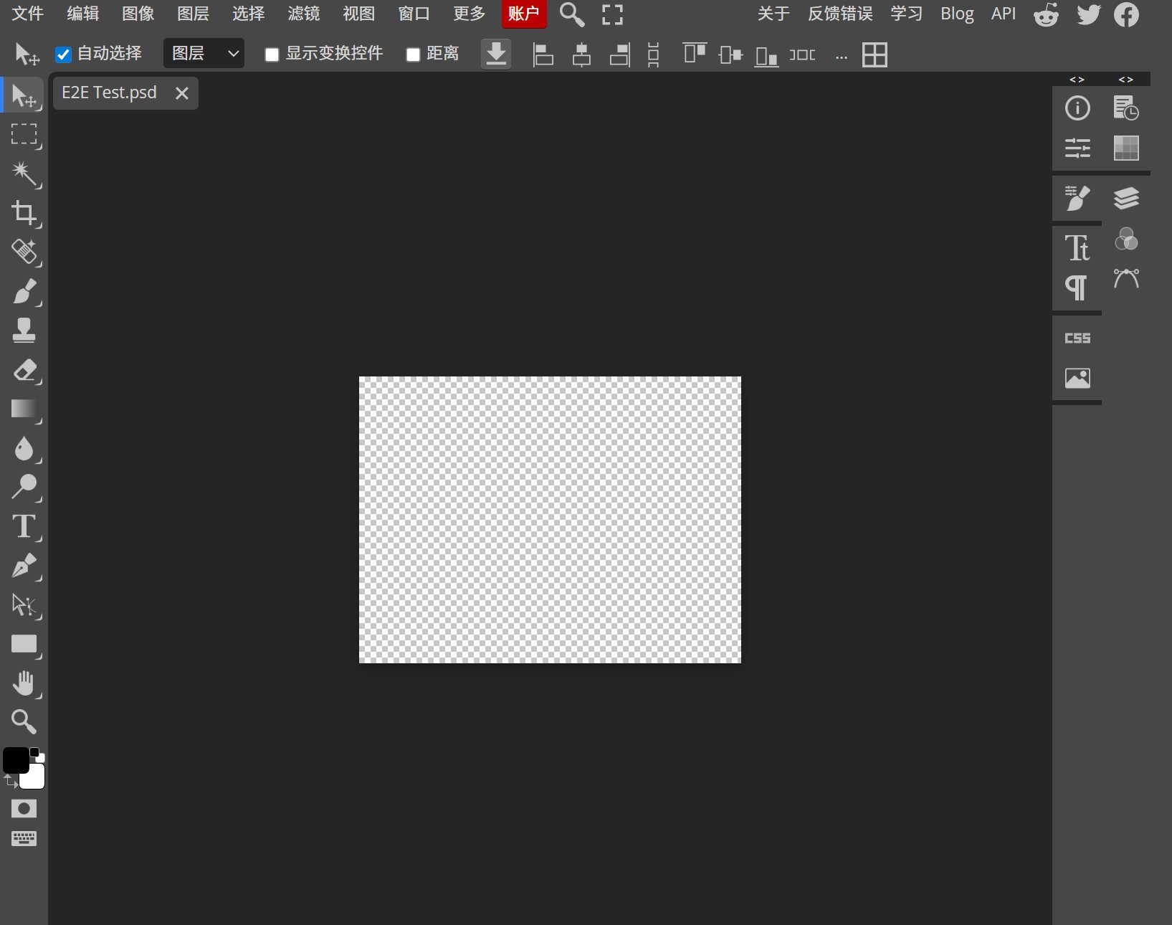This screenshot has height=925, width=1172.
Task: Click the red 账户 button
Action: pos(524,14)
